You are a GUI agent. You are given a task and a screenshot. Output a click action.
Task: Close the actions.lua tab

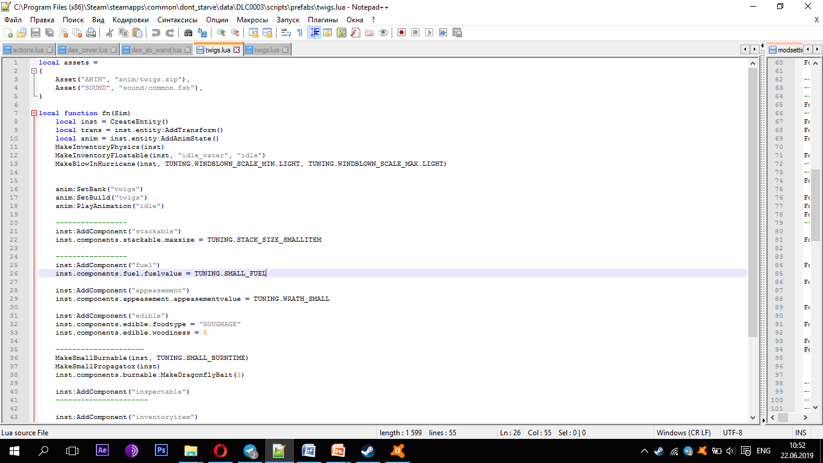coord(49,50)
